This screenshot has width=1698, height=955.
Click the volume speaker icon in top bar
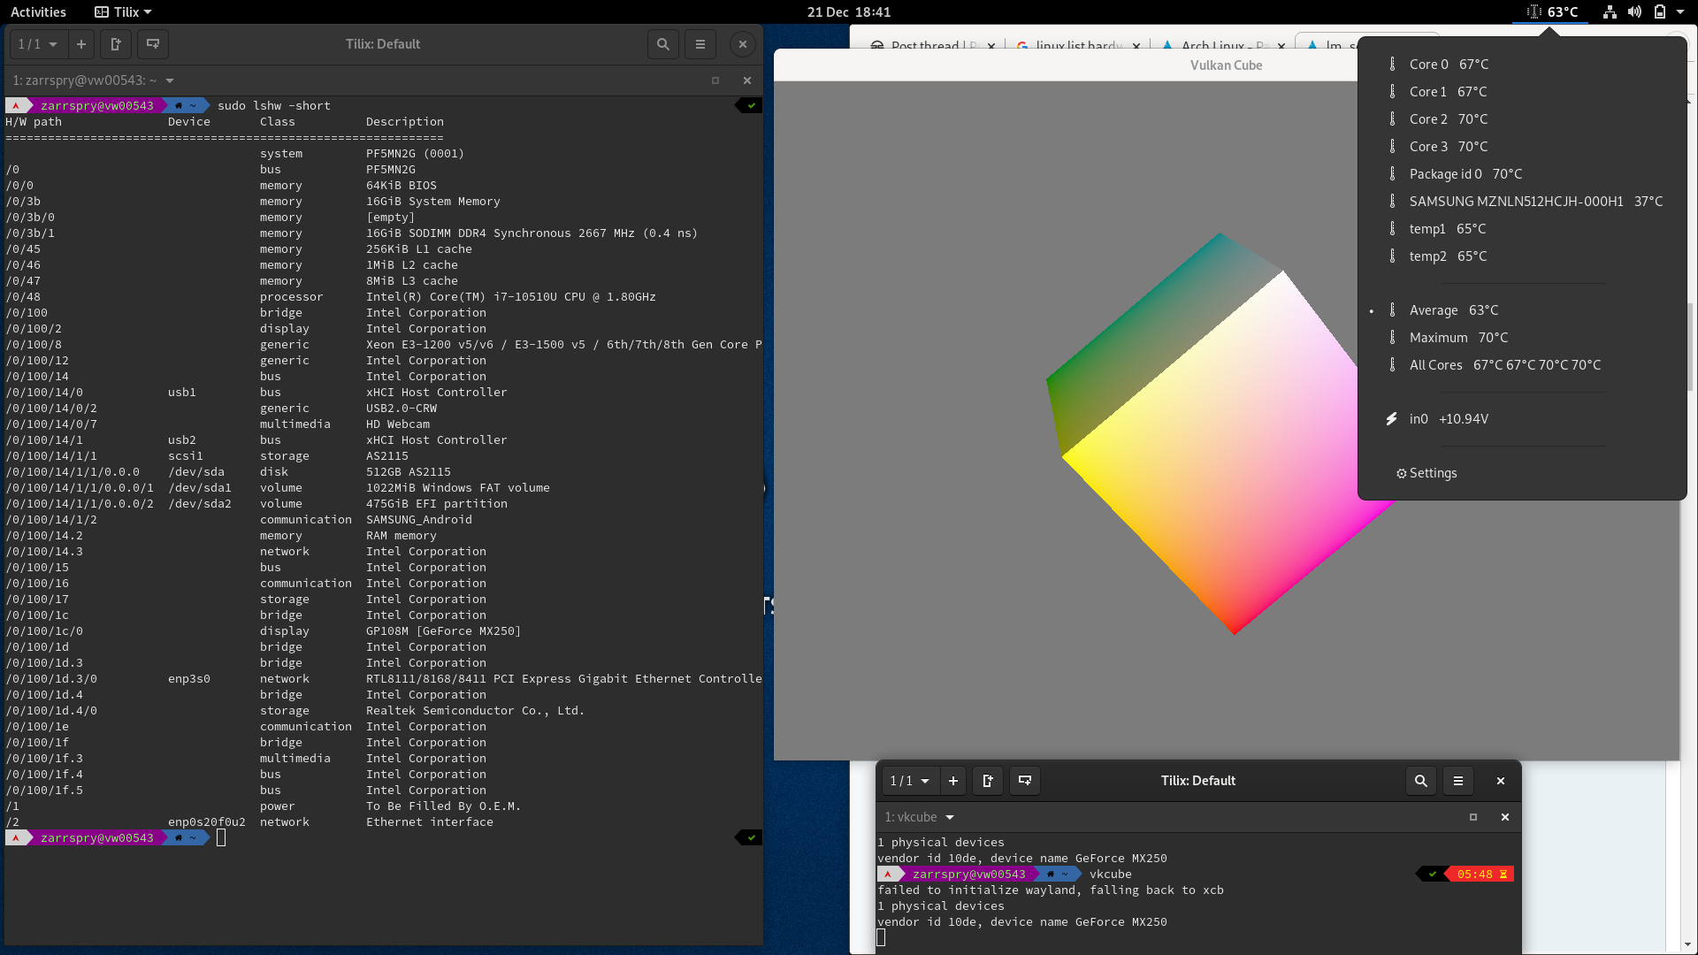[1634, 12]
